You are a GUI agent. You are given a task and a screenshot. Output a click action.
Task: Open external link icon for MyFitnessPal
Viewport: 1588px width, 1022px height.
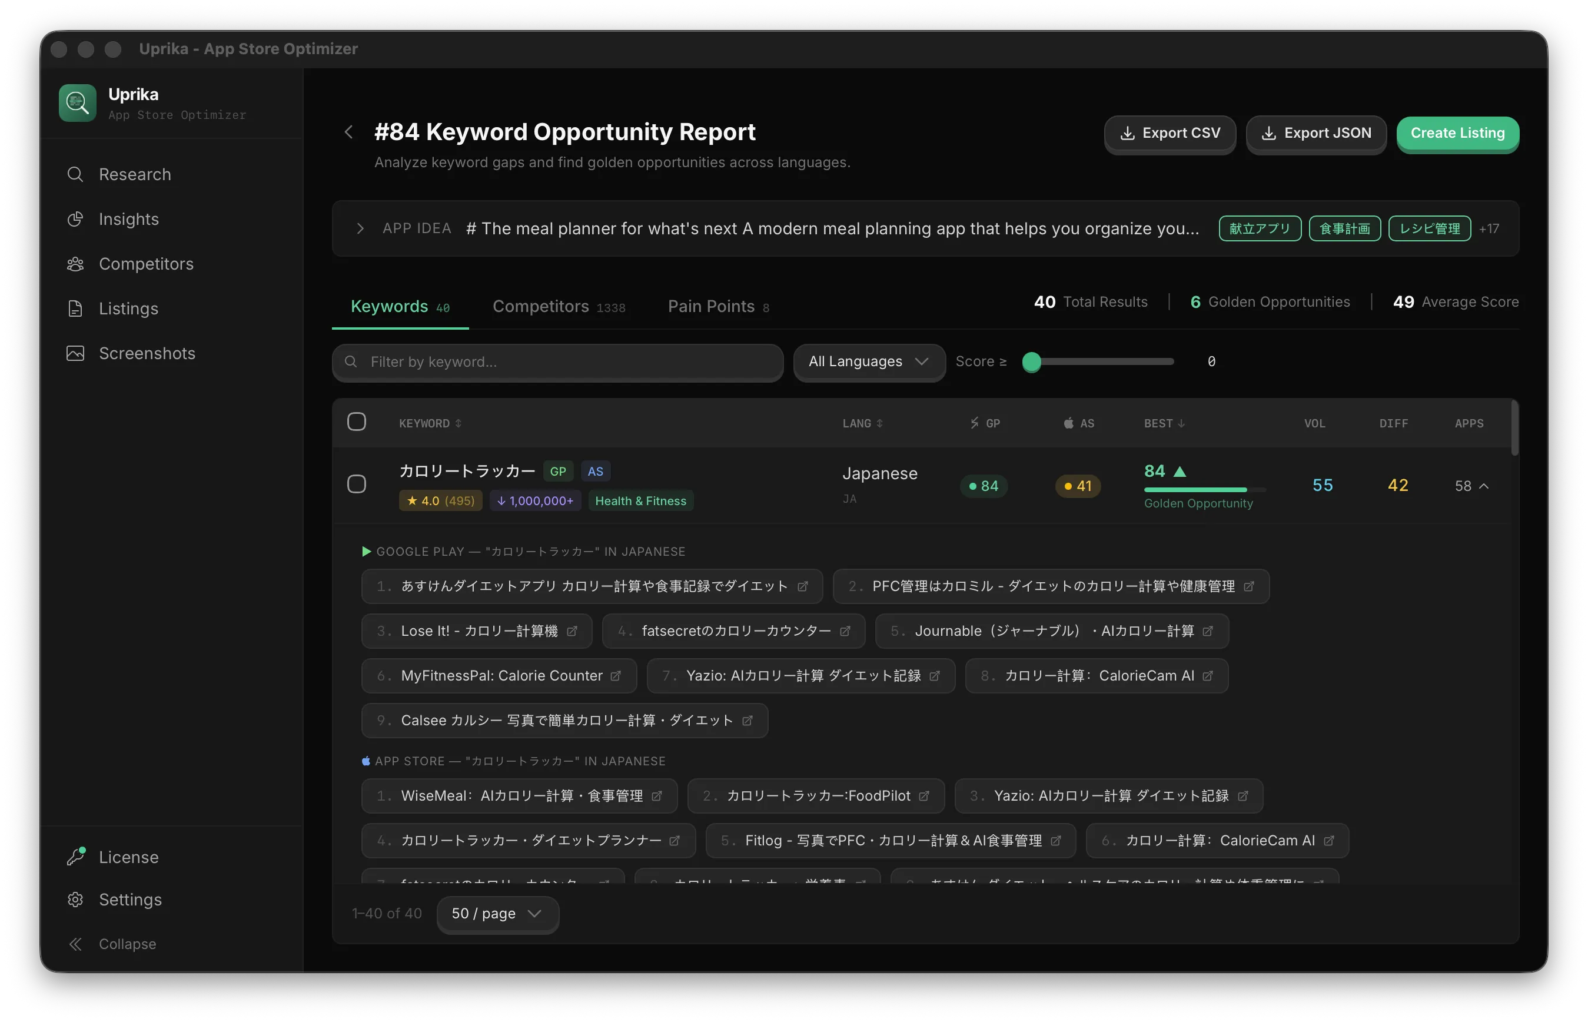[x=616, y=676]
